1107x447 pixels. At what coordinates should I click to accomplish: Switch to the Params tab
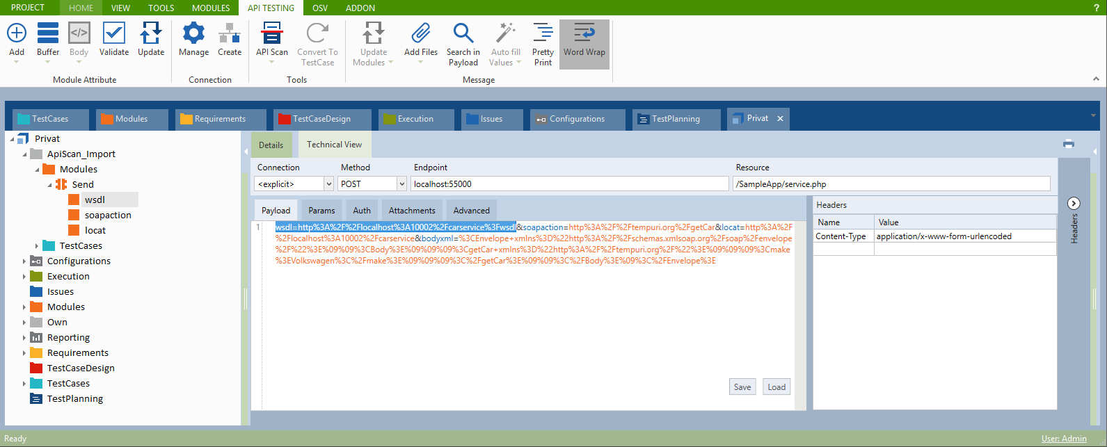click(321, 211)
